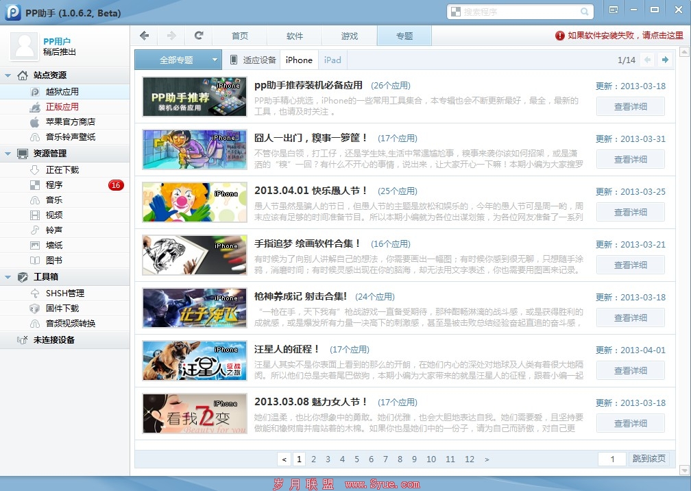The width and height of the screenshot is (691, 491).
Task: Click the back navigation arrow
Action: coord(144,36)
